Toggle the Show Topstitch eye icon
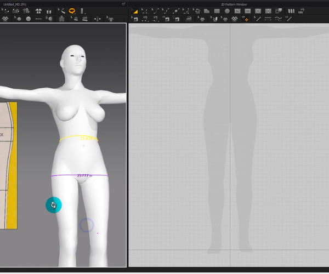This screenshot has width=329, height=274. click(289, 19)
